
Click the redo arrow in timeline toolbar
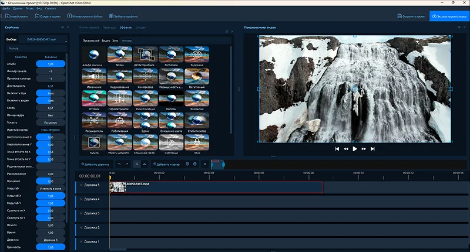pos(127,164)
